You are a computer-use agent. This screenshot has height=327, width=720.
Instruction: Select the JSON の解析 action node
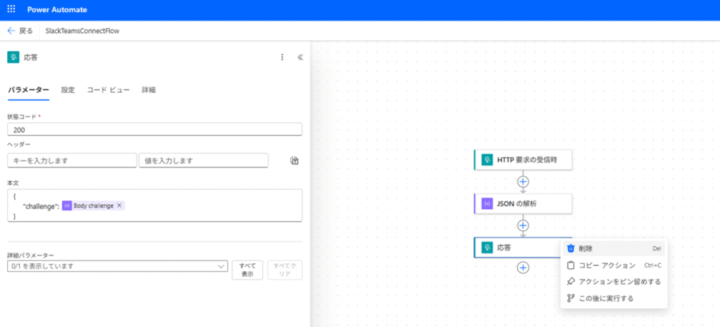(523, 203)
